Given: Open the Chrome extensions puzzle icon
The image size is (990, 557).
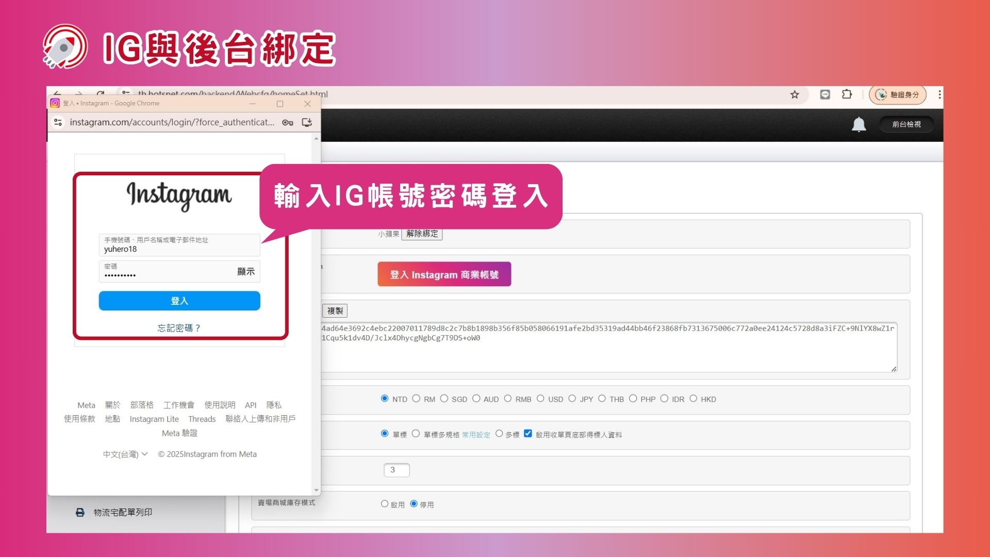Looking at the screenshot, I should (847, 94).
